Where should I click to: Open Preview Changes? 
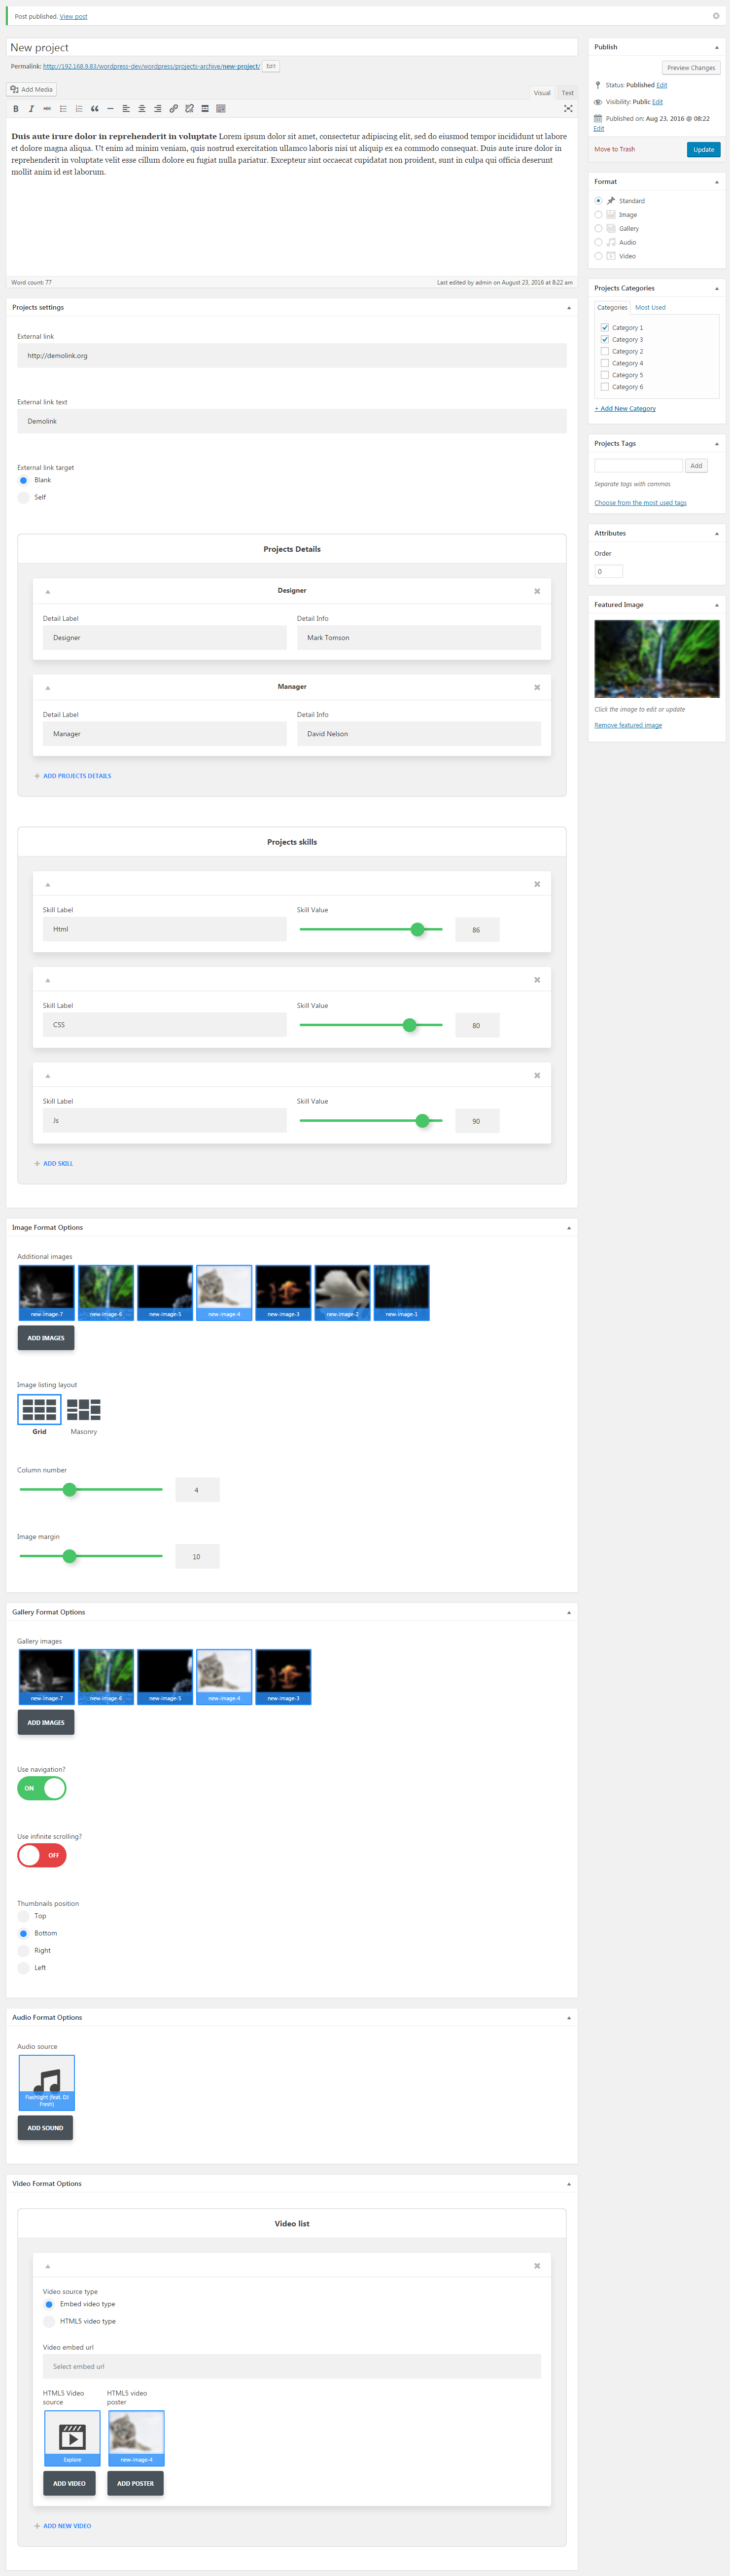[691, 68]
